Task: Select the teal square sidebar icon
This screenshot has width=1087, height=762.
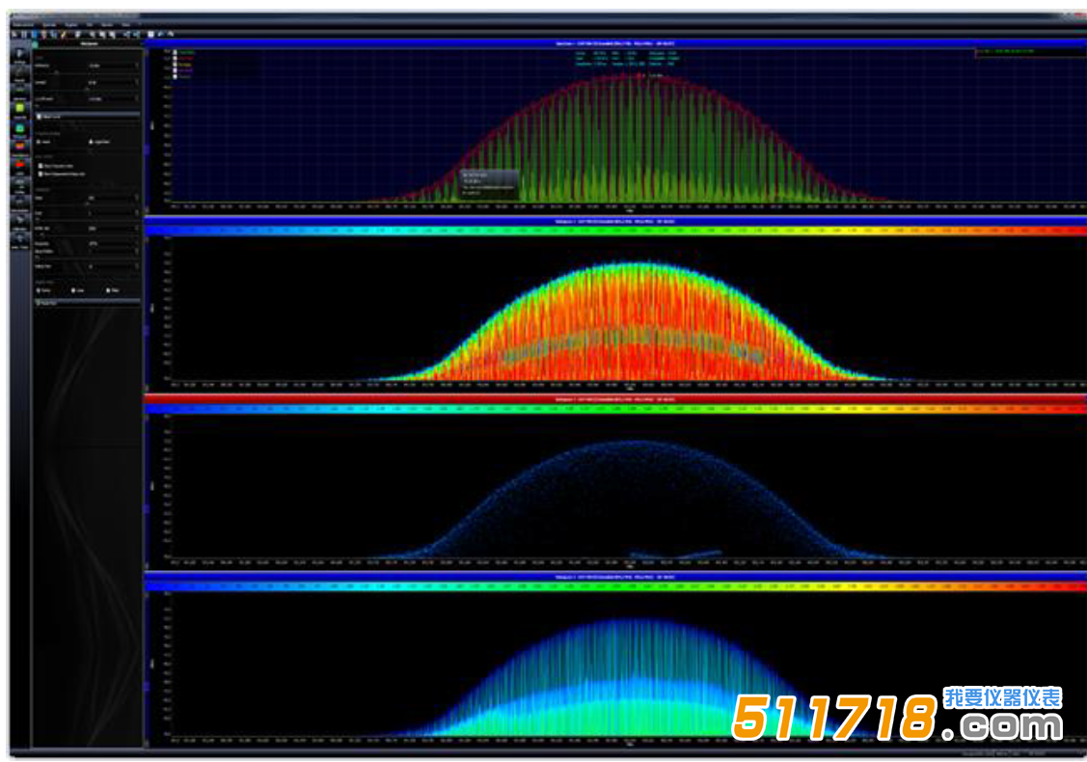Action: (x=20, y=127)
